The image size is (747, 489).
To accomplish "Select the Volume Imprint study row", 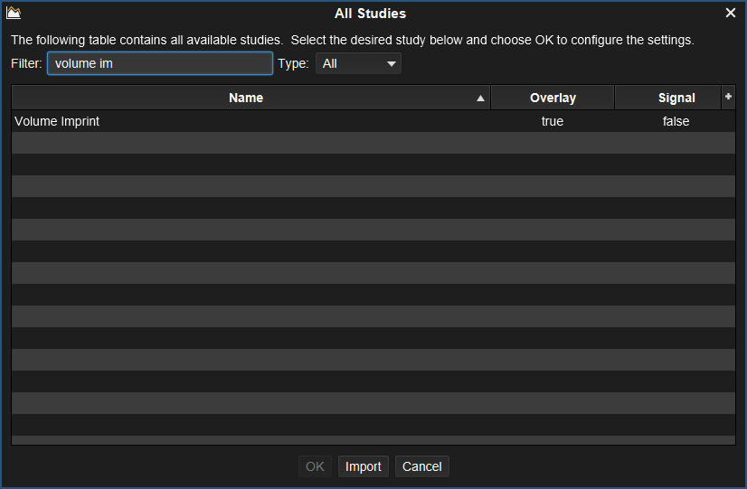I will [x=373, y=121].
